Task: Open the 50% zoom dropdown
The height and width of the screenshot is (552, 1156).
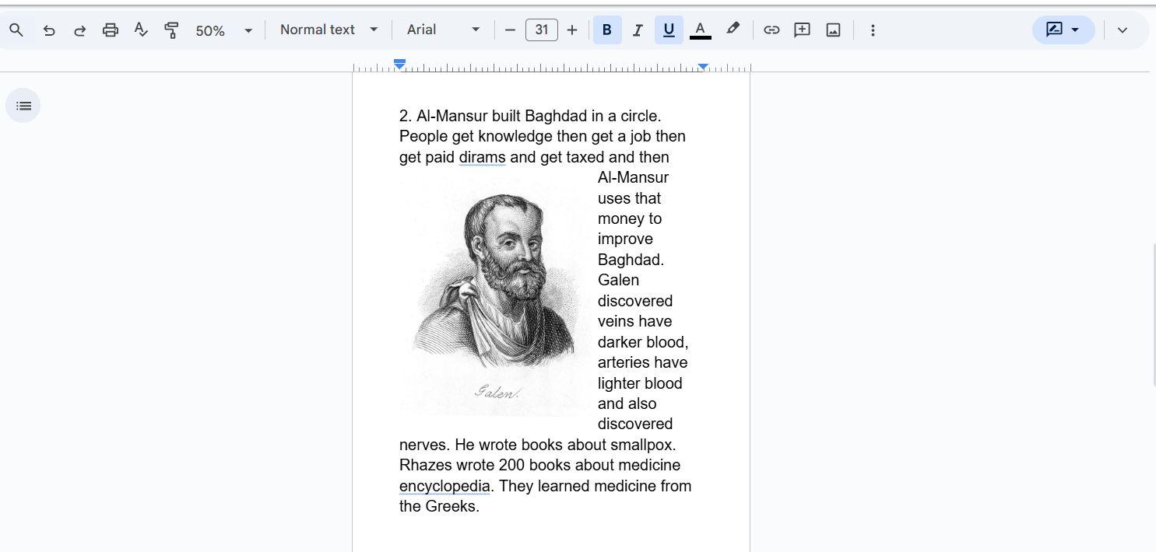Action: point(223,30)
